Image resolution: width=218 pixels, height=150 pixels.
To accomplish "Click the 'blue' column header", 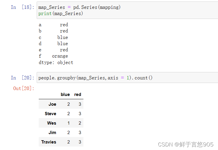I will tap(65, 94).
